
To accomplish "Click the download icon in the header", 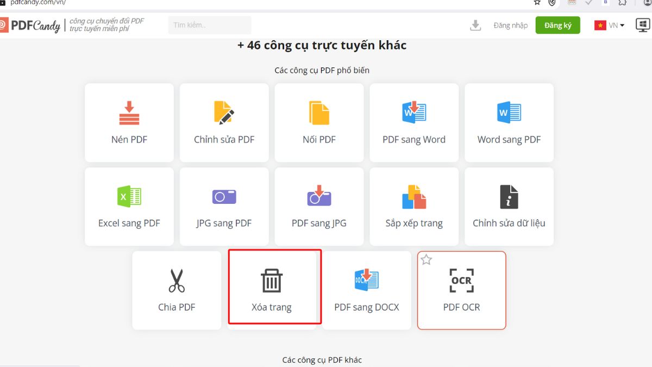I will [x=475, y=25].
